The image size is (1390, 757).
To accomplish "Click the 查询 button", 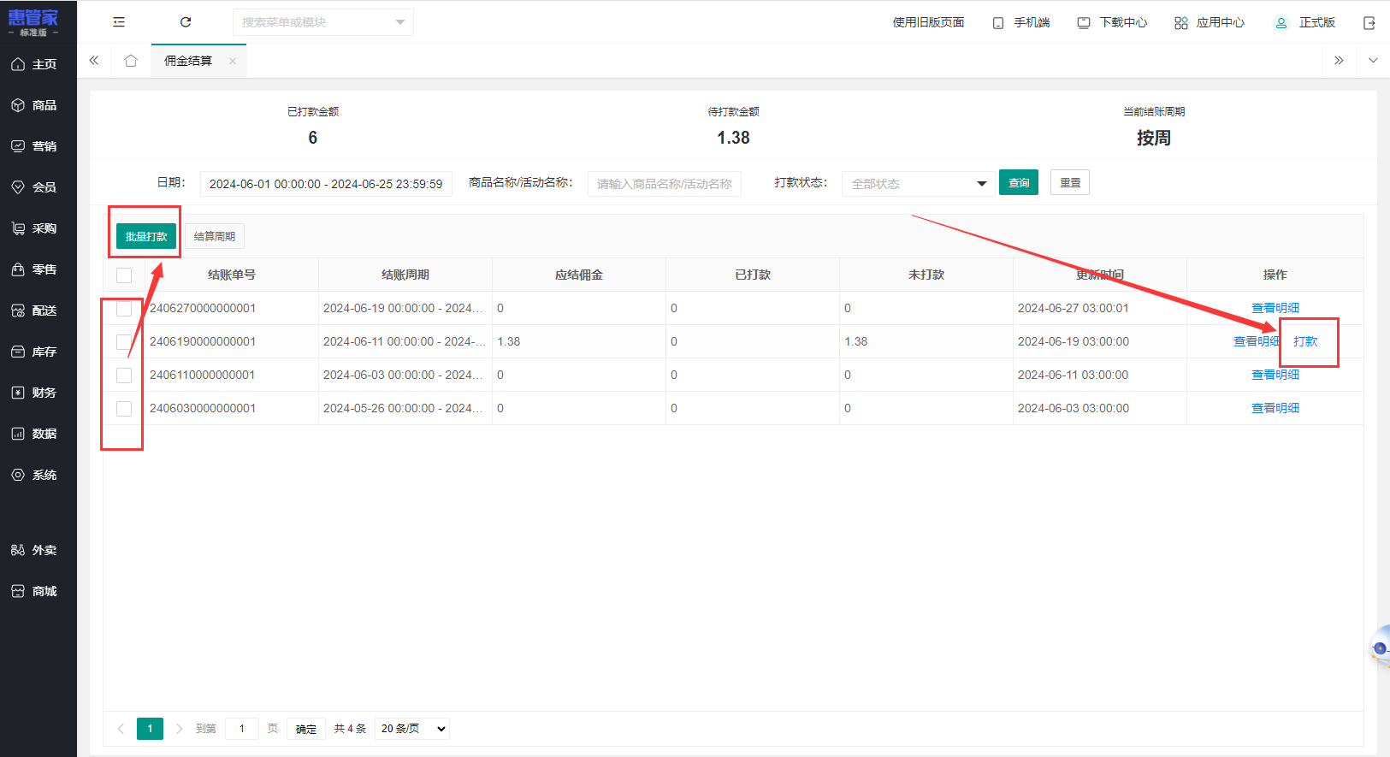I will coord(1019,182).
